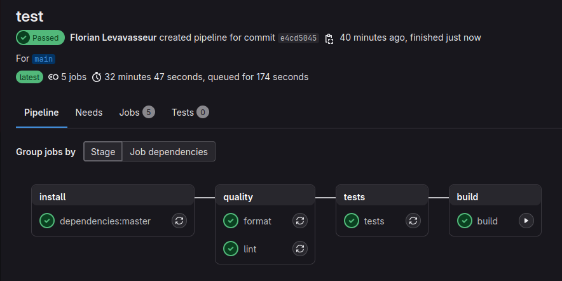This screenshot has width=562, height=281.
Task: Open commit e4cd5045 link
Action: click(x=298, y=38)
